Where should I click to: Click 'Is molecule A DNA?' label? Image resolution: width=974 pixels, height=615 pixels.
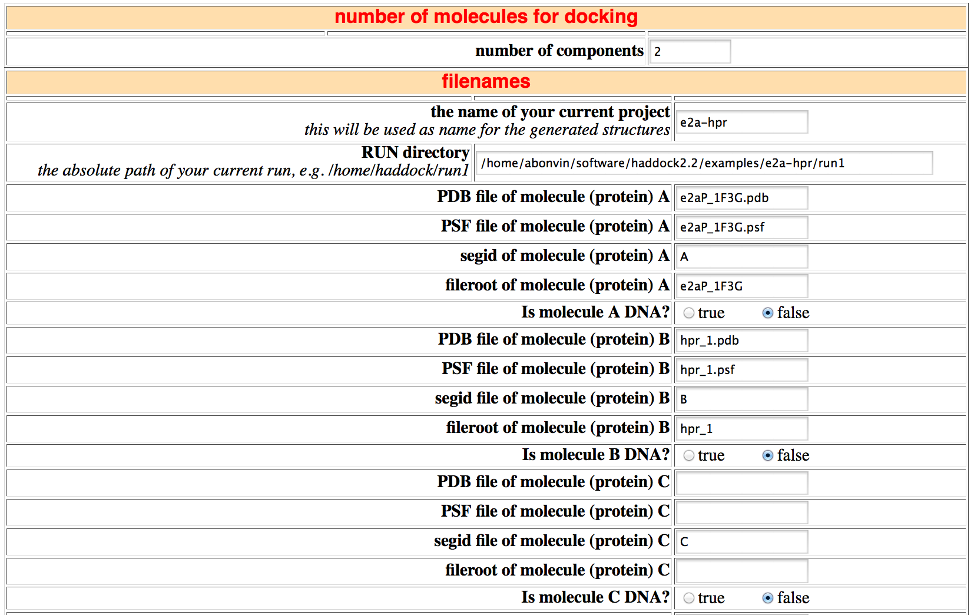coord(595,312)
